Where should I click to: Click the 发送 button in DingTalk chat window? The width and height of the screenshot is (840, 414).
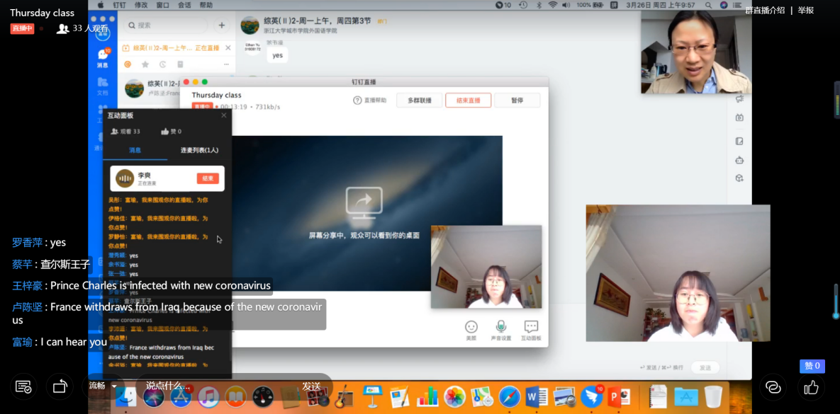(x=705, y=367)
